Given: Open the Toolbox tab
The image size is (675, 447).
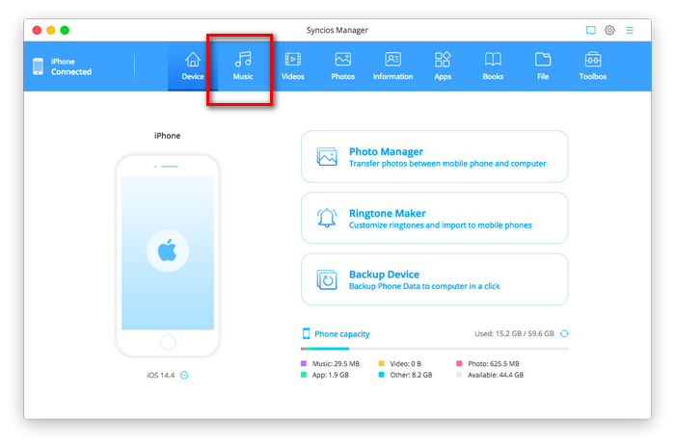Looking at the screenshot, I should (592, 66).
